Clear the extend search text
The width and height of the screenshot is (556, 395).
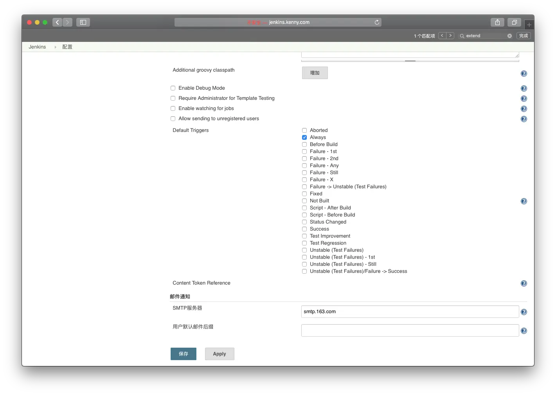tap(509, 36)
